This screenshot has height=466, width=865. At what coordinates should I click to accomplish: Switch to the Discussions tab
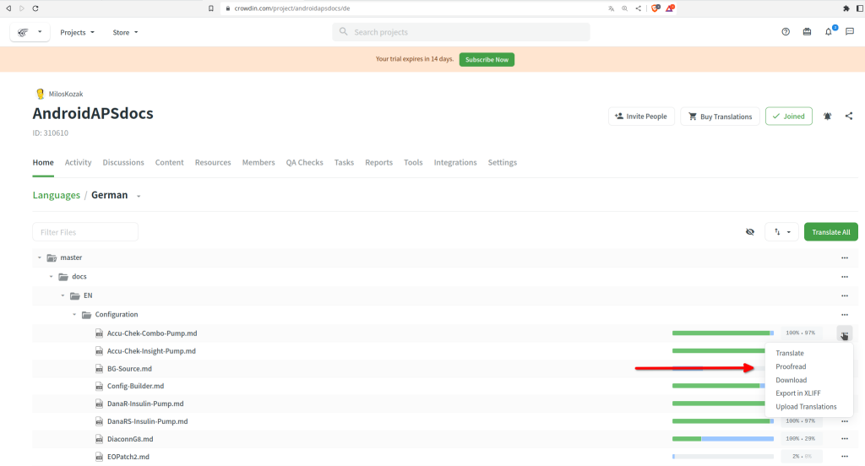(123, 163)
